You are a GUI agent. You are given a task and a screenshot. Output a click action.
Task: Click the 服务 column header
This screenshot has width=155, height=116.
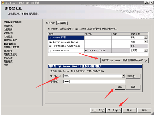[66, 34]
